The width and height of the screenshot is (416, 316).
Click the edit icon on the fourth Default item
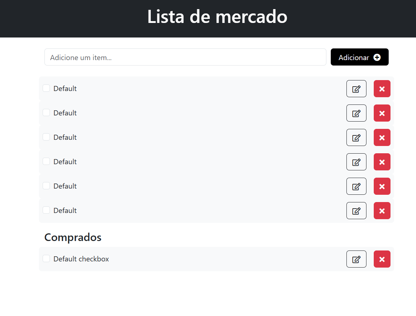[x=356, y=162]
